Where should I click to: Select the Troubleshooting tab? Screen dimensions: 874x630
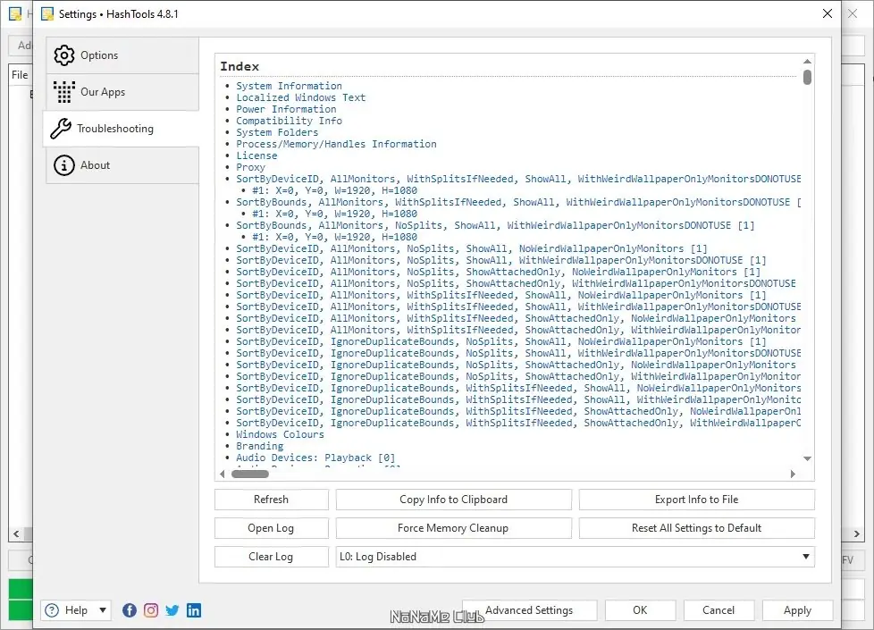pyautogui.click(x=122, y=129)
